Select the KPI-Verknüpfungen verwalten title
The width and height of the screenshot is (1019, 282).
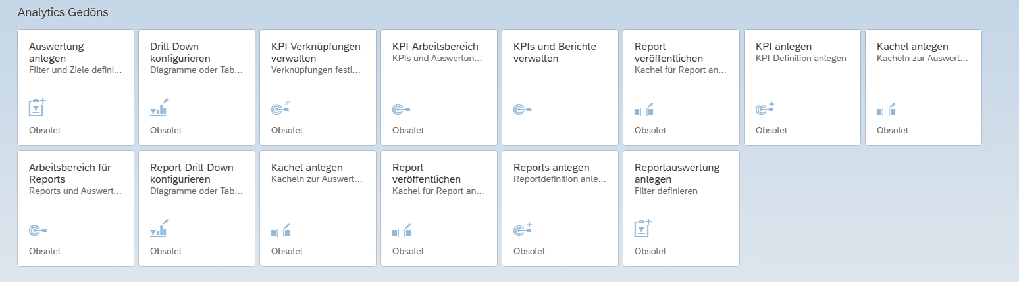click(x=316, y=52)
